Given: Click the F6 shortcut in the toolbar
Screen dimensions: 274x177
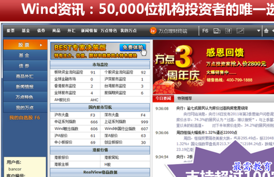Looking at the screenshot, I should tap(205, 31).
